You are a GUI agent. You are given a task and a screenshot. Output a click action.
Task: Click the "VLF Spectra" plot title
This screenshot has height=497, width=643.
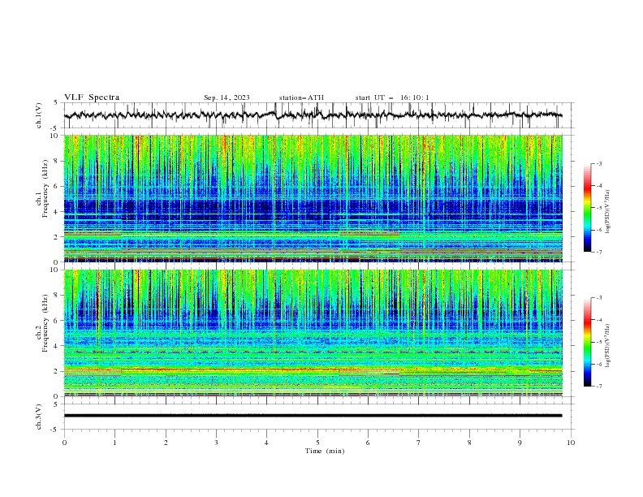pos(92,97)
